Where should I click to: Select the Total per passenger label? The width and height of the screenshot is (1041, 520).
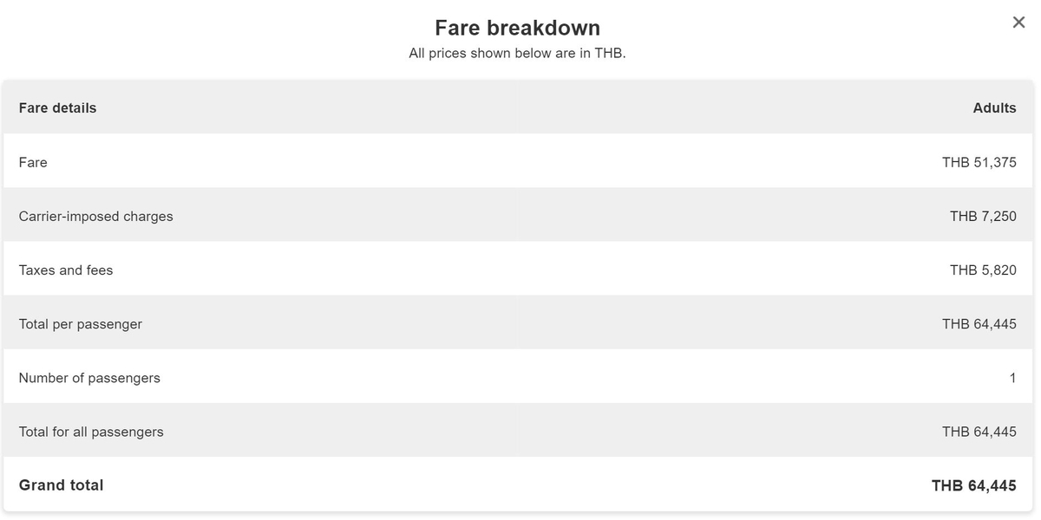coord(80,324)
